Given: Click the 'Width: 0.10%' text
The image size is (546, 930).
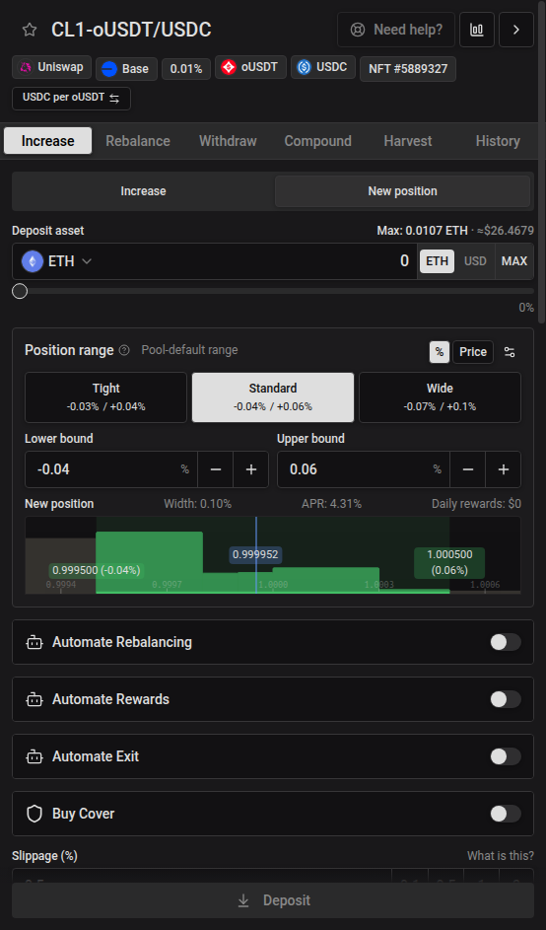Looking at the screenshot, I should click(197, 504).
